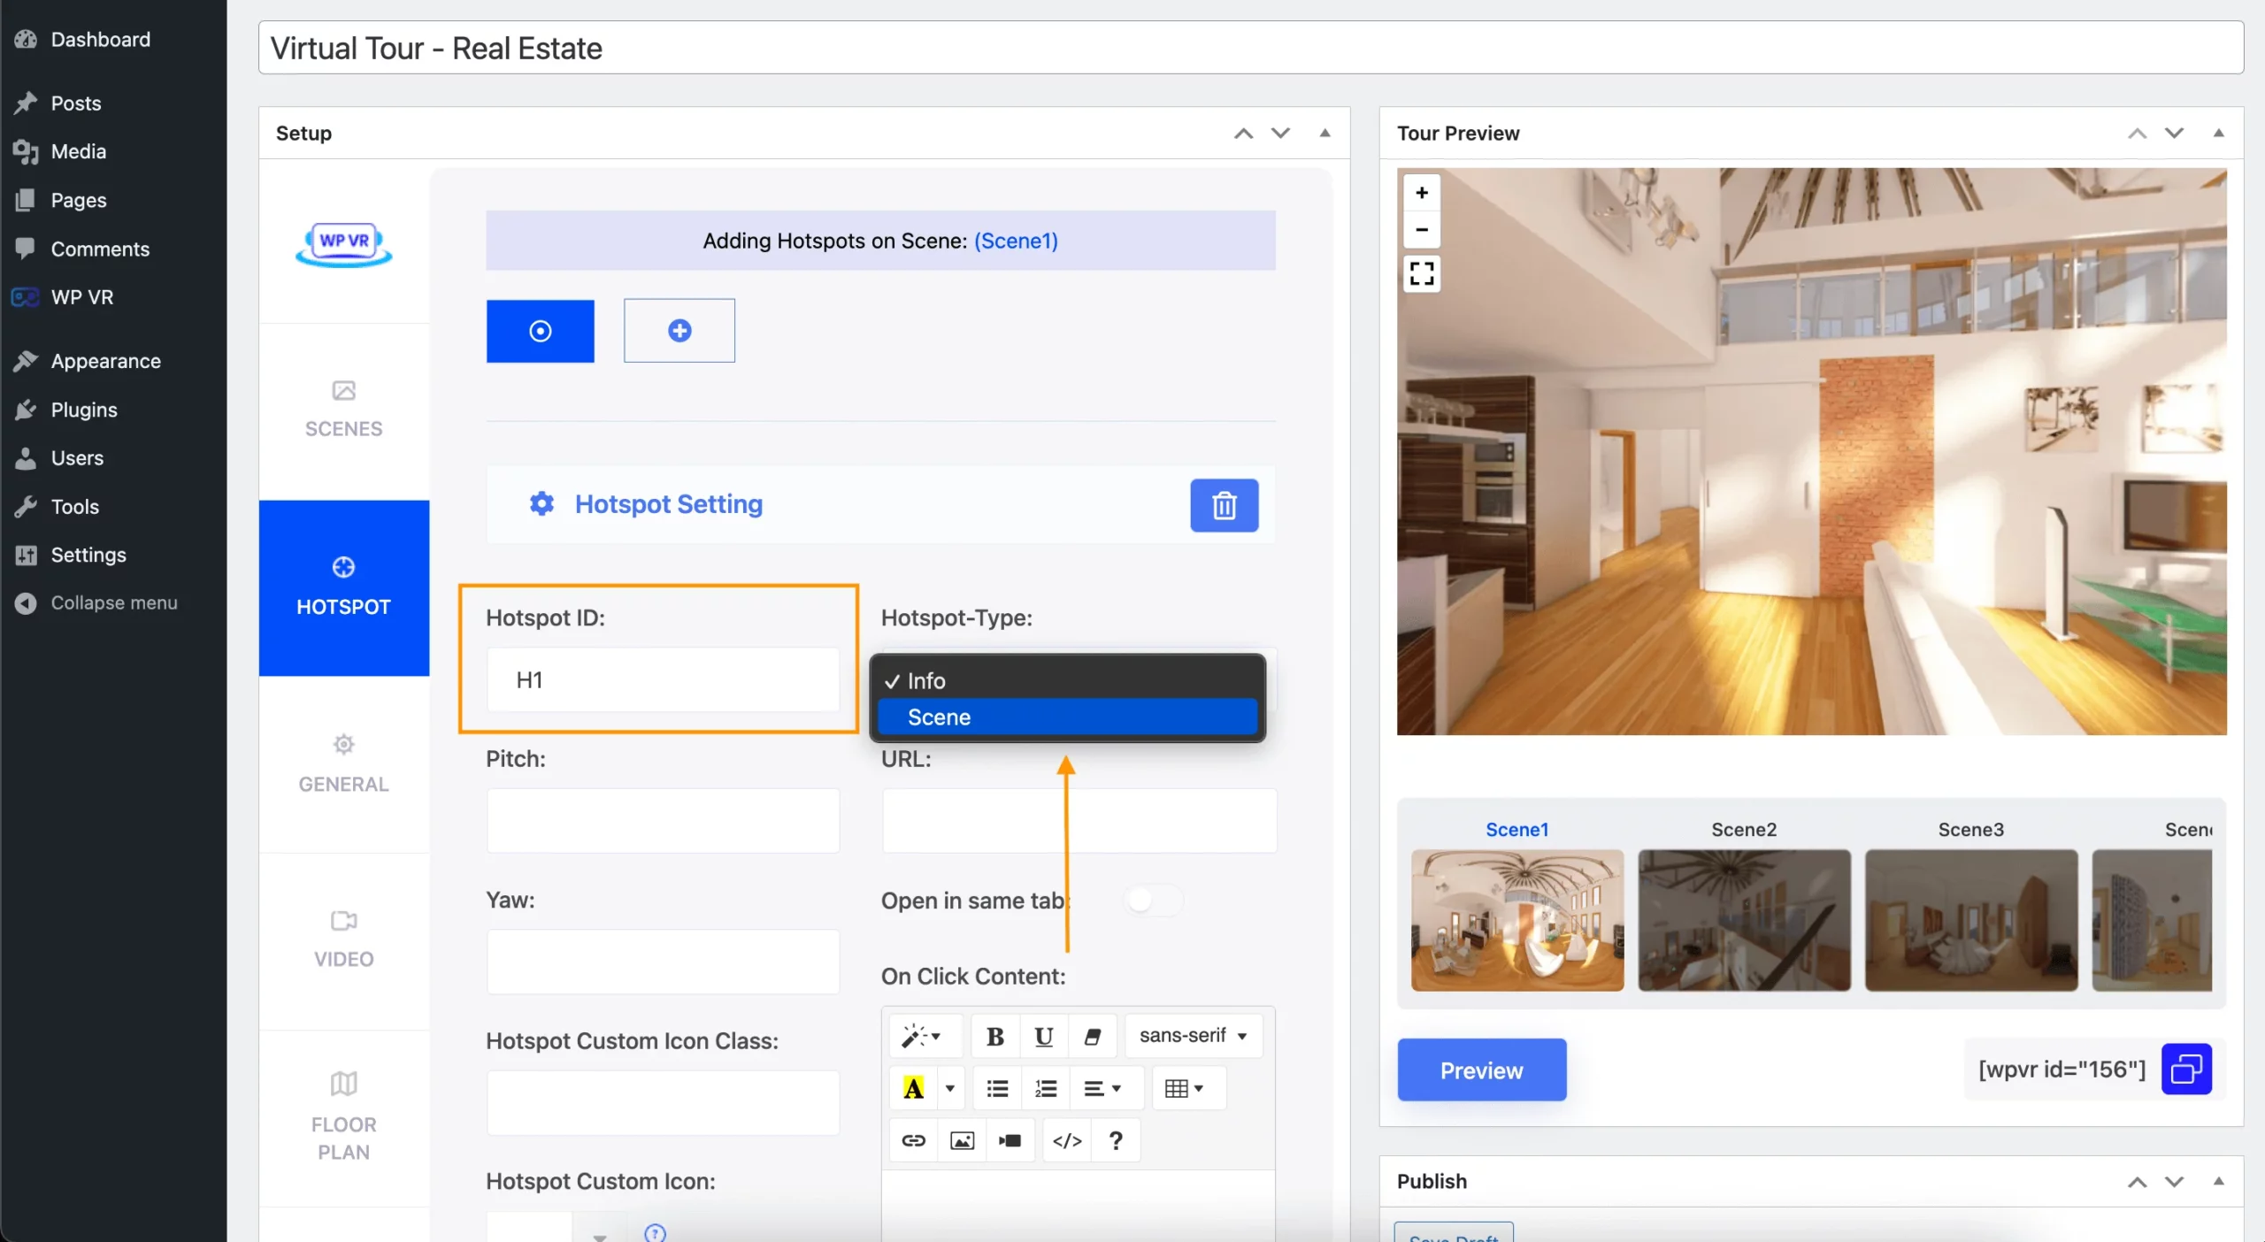Click the delete hotspot trash icon
The width and height of the screenshot is (2265, 1242).
tap(1225, 505)
